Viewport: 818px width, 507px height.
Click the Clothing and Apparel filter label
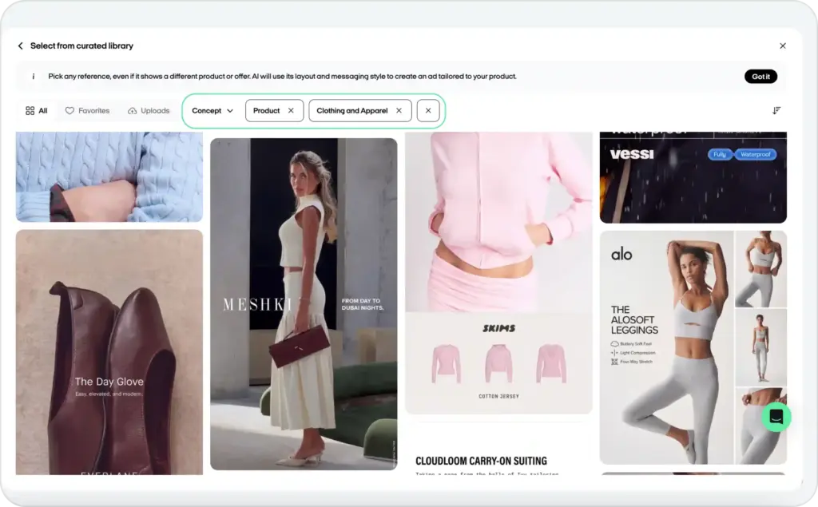352,110
